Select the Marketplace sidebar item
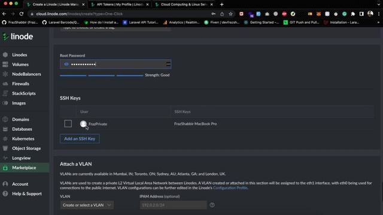383x215 pixels. tap(24, 168)
